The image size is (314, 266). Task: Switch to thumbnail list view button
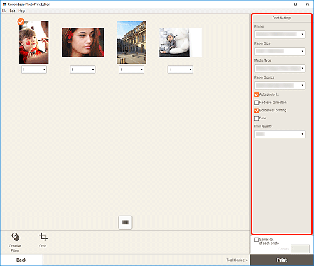(x=125, y=223)
